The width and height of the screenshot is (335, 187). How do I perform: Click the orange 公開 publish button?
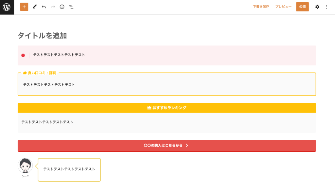point(302,7)
